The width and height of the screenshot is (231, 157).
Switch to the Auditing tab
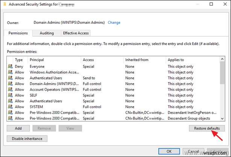pos(47,33)
